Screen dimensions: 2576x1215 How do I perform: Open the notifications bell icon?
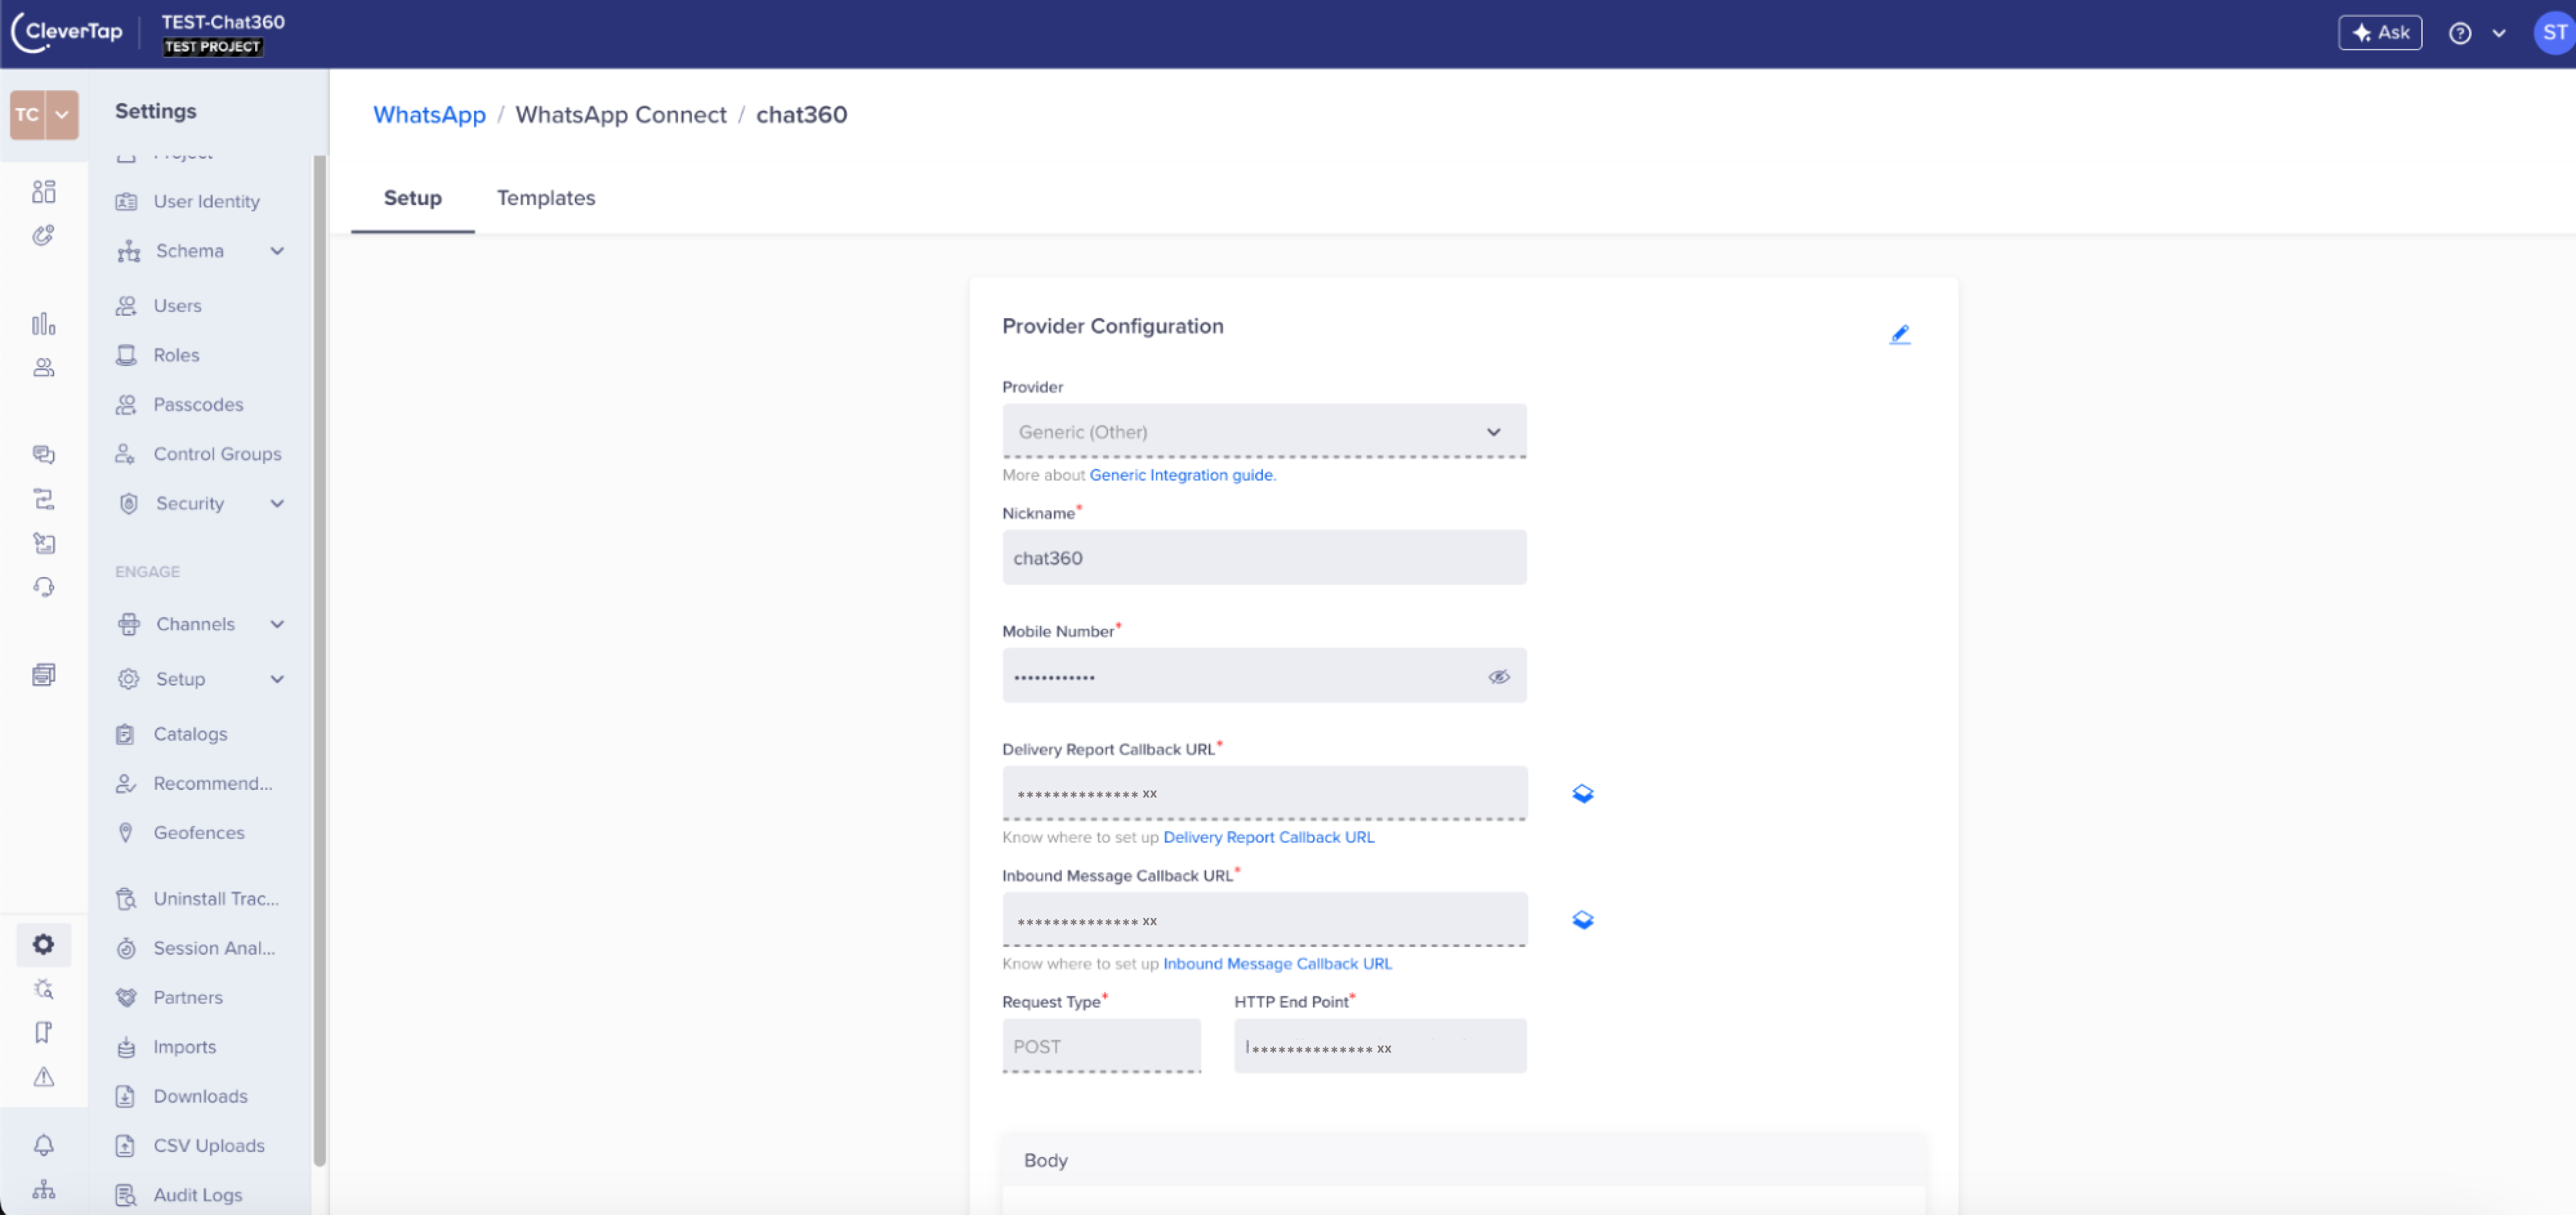(x=43, y=1145)
